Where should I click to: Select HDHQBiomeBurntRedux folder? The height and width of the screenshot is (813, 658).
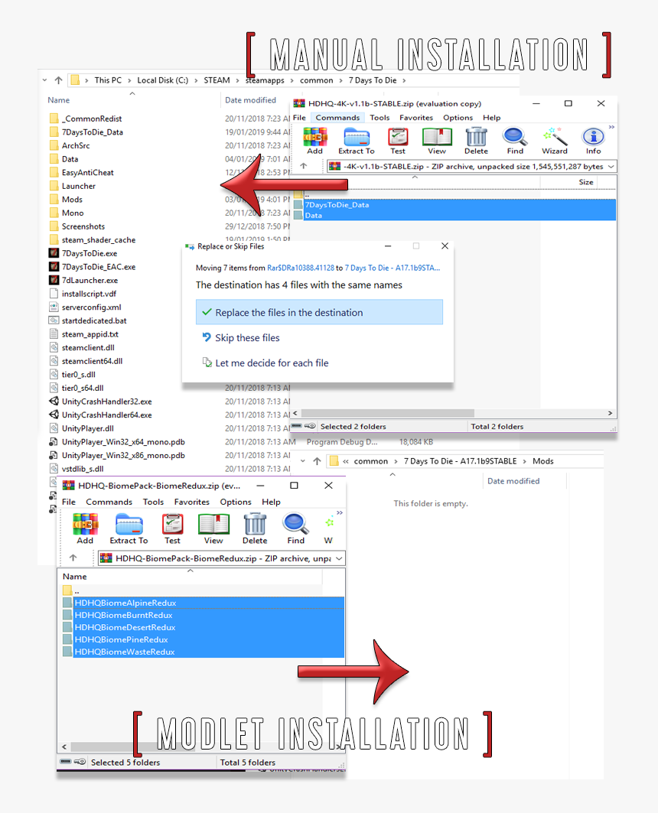[x=204, y=615]
